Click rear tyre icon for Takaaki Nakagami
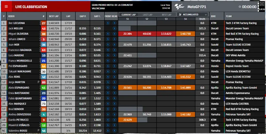This screenshot has height=134, width=266. [x=115, y=72]
